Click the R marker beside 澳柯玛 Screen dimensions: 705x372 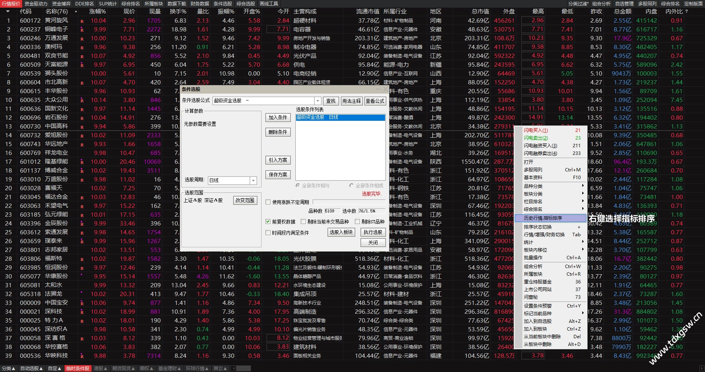pos(82,48)
